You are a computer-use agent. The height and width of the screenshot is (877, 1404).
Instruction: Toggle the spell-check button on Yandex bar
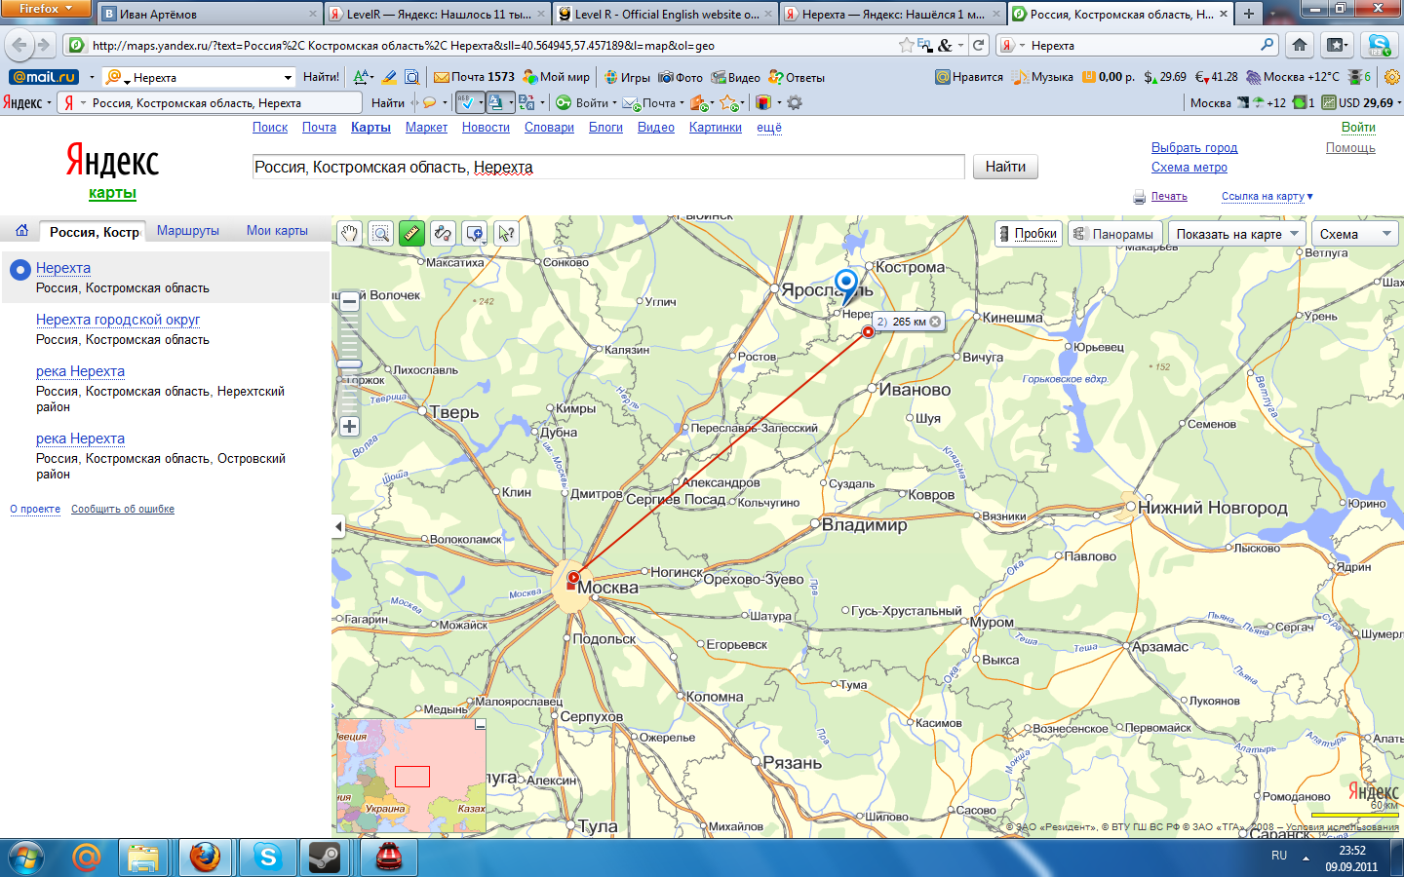(x=469, y=102)
